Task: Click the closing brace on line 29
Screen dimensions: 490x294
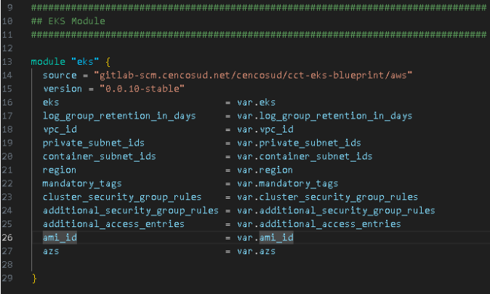Action: [34, 278]
